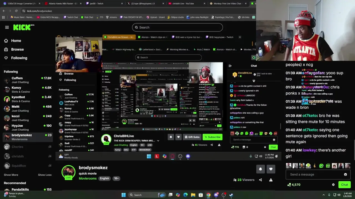
Task: Click Subscribe button in embedded ChrisBIHLive stream
Action: pyautogui.click(x=212, y=137)
